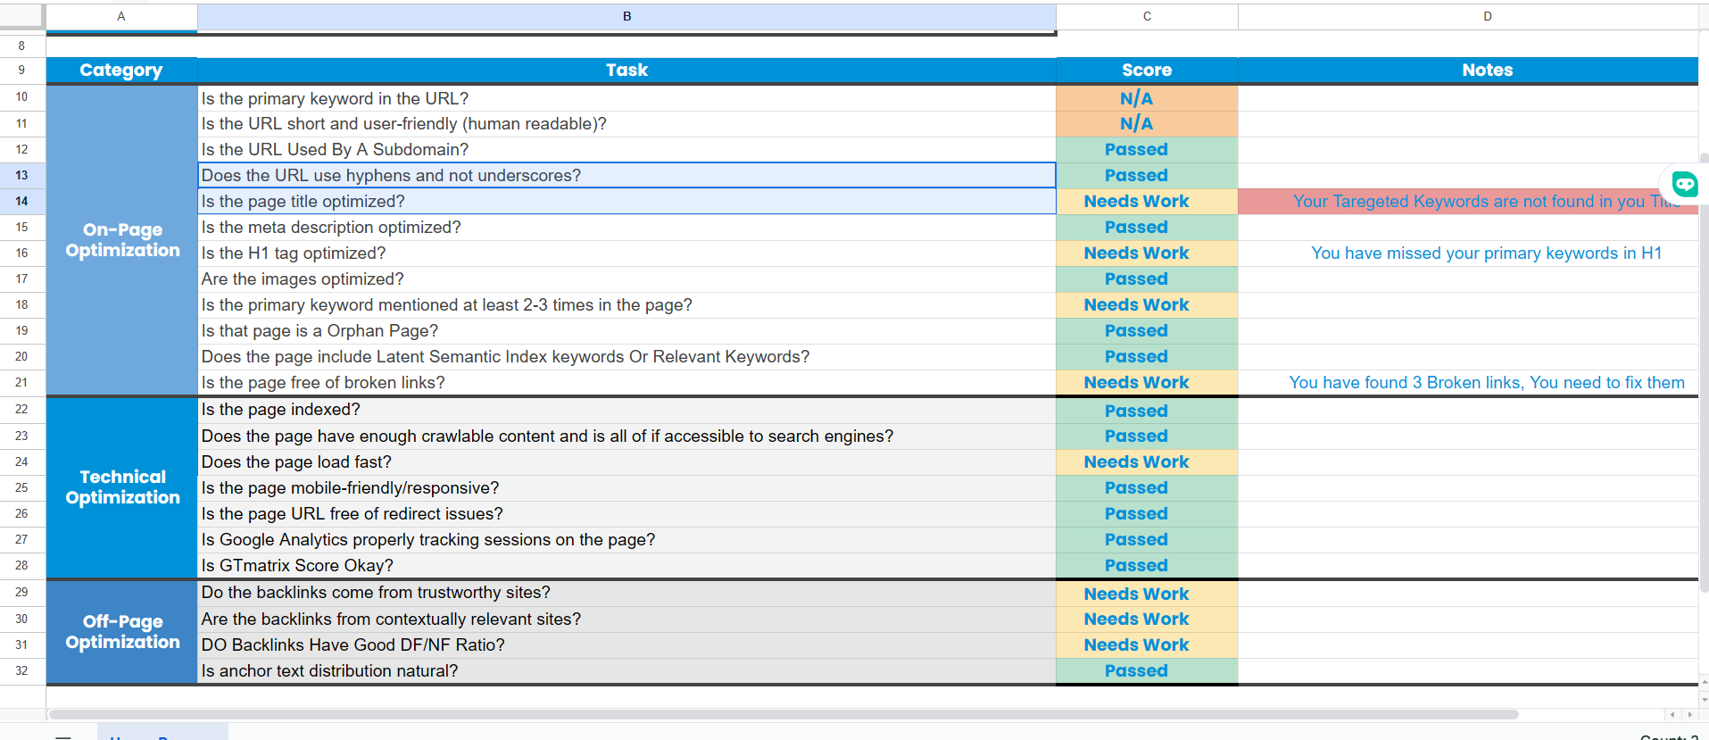Click the horizontal scrollbar left arrow
The width and height of the screenshot is (1709, 740).
1672,714
